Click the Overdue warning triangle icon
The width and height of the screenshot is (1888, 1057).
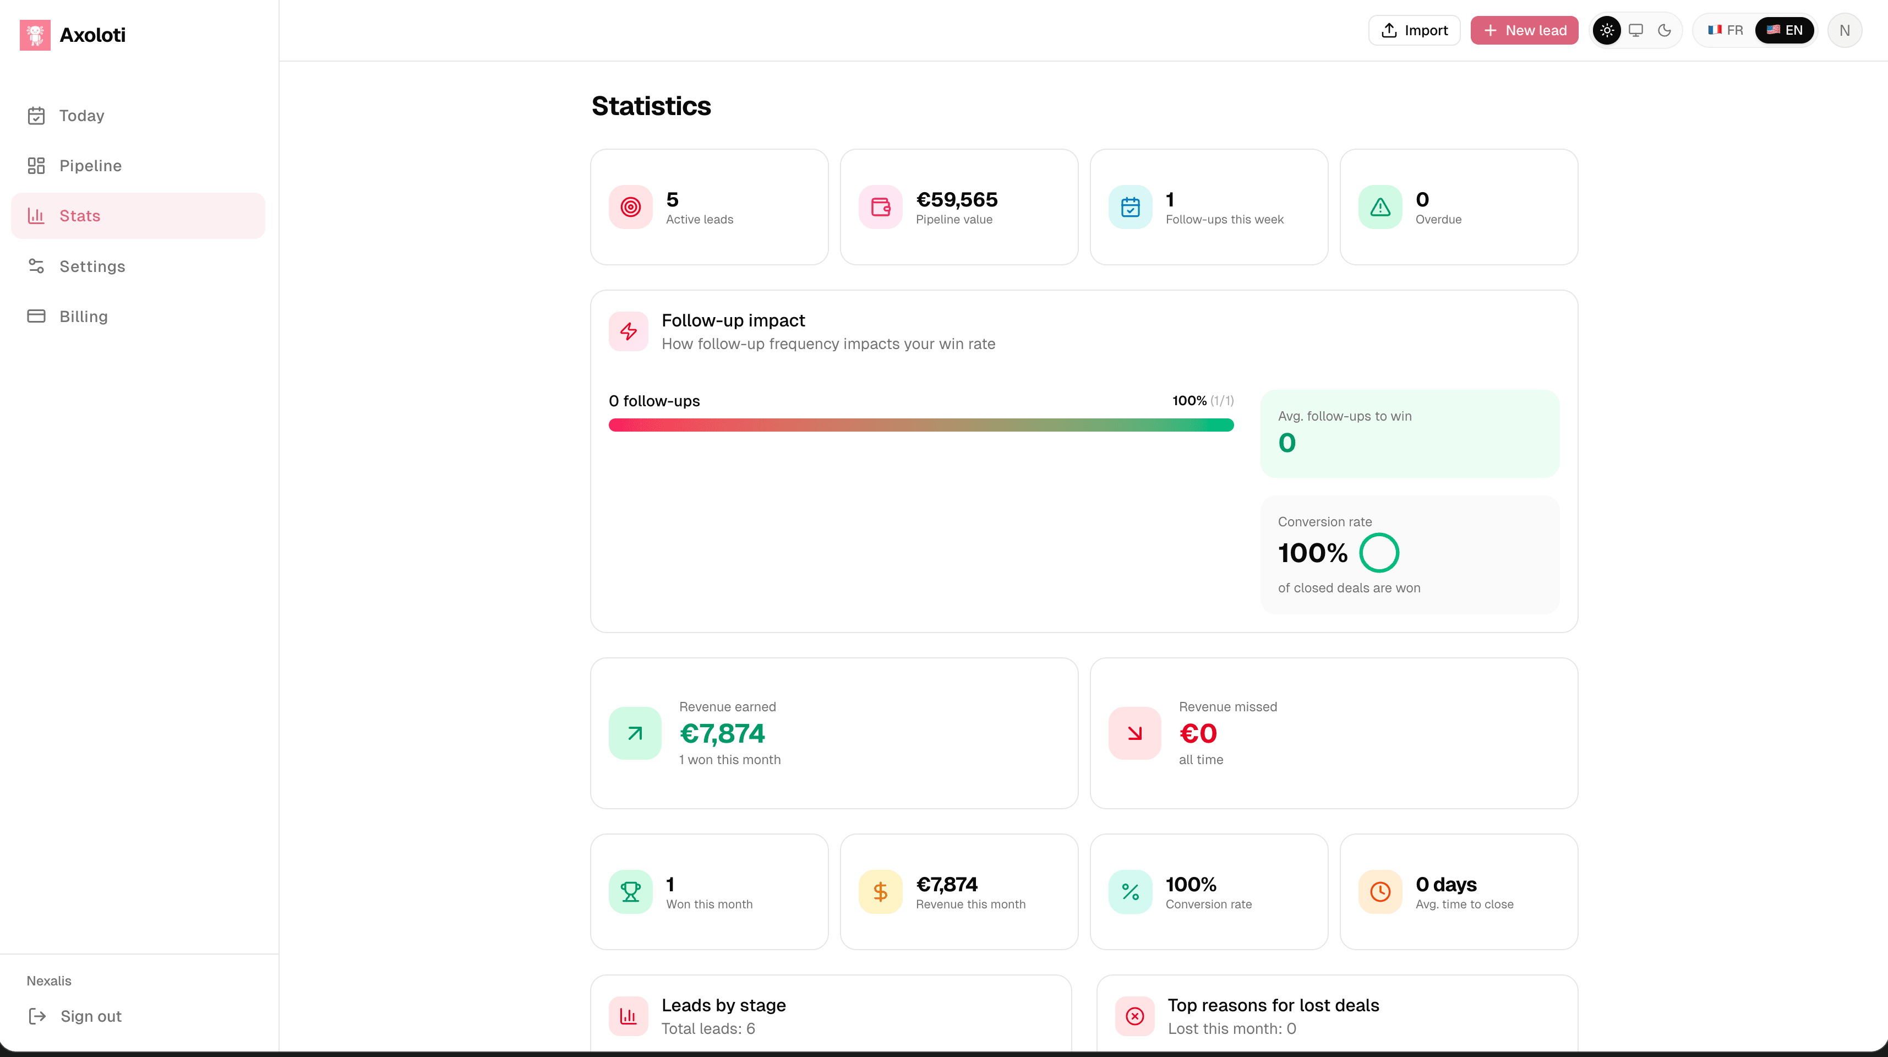[1380, 208]
